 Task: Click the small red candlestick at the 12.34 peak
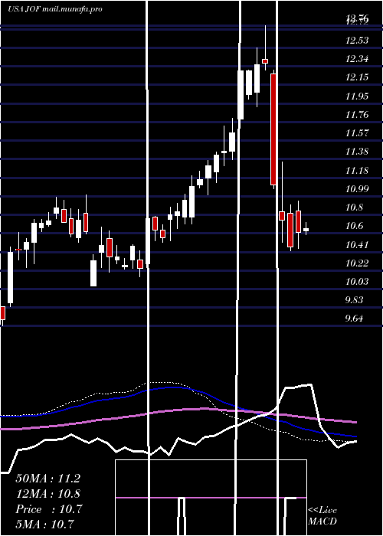point(265,60)
